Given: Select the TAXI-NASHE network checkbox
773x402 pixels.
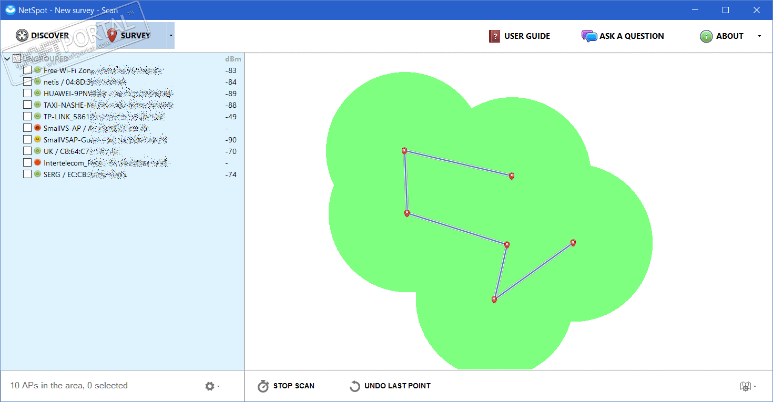Looking at the screenshot, I should (x=27, y=105).
